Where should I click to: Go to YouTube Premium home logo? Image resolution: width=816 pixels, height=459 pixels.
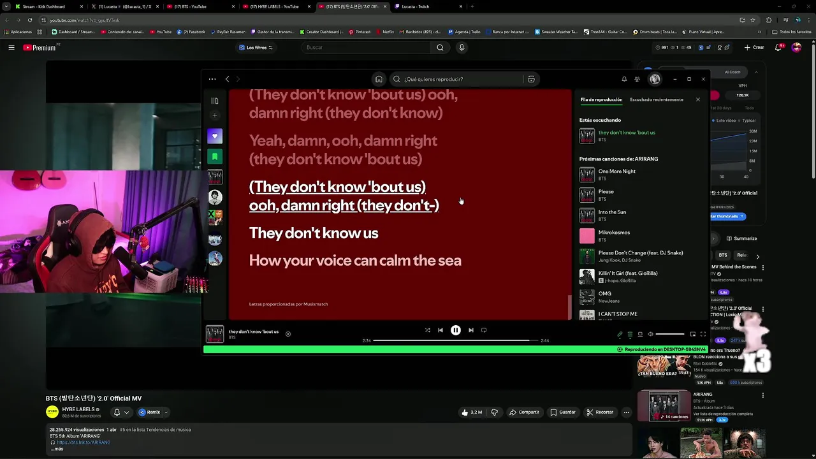pos(40,47)
